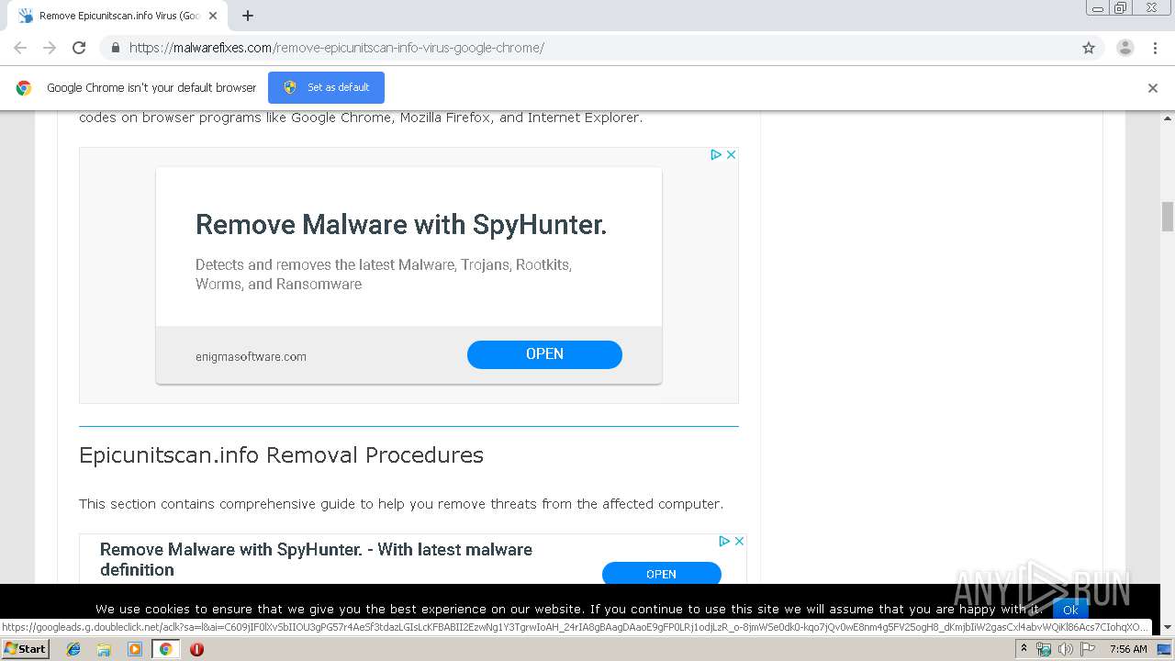Open AdChoices info on lower banner ad

click(x=724, y=541)
